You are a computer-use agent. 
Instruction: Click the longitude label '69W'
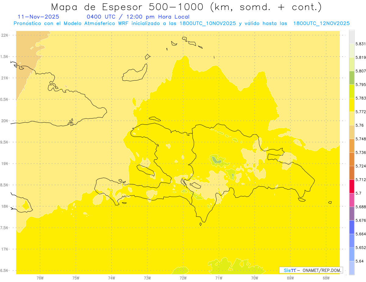[290, 278]
